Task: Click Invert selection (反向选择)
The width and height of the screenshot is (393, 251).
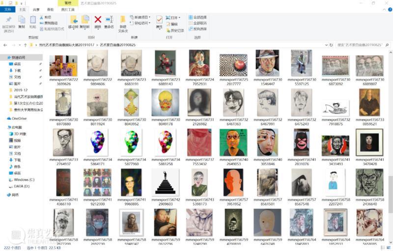Action: pyautogui.click(x=197, y=29)
